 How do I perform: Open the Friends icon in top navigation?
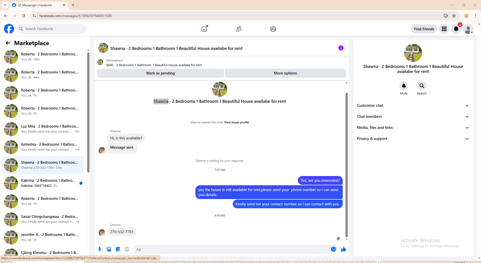coord(239,29)
